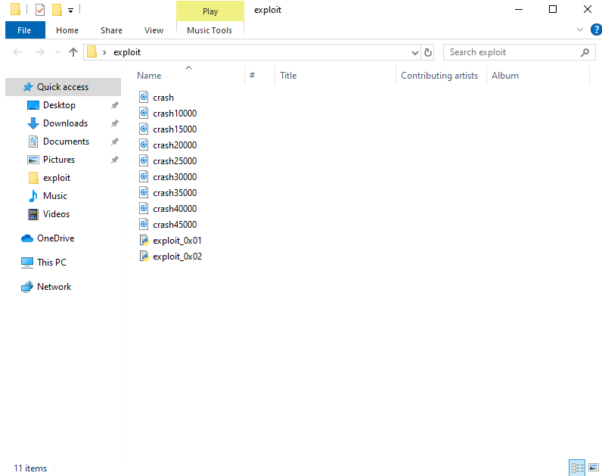Click the Help question mark icon
The image size is (602, 476).
point(596,30)
